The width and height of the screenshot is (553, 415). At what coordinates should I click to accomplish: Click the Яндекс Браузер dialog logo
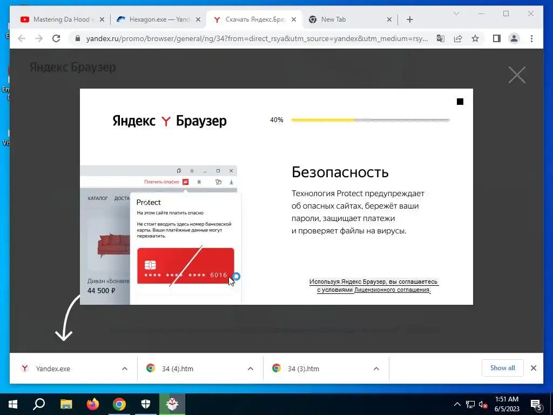point(169,121)
